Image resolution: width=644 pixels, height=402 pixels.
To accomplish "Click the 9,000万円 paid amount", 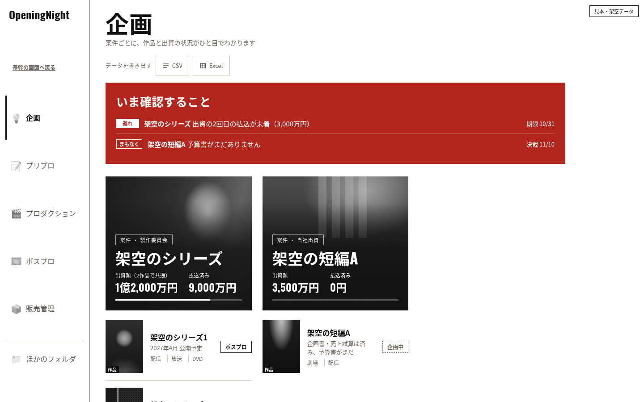I will click(x=212, y=288).
